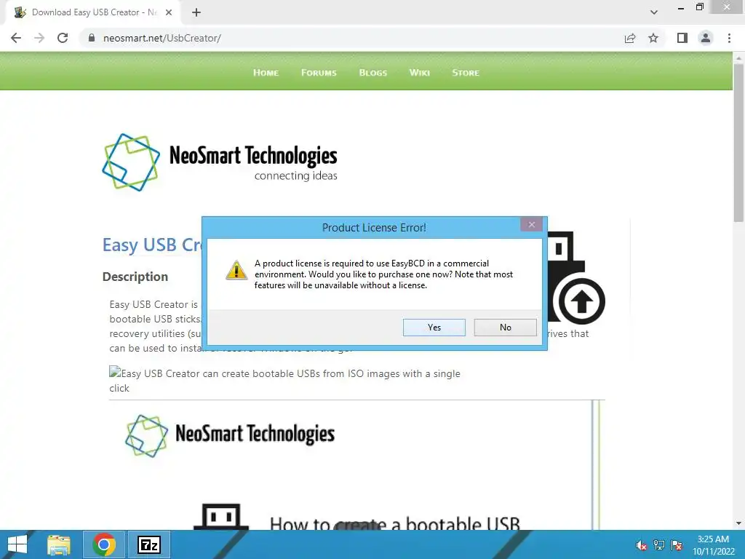Click the NeoSmart logo in embedded frame
This screenshot has width=745, height=559.
tap(230, 435)
